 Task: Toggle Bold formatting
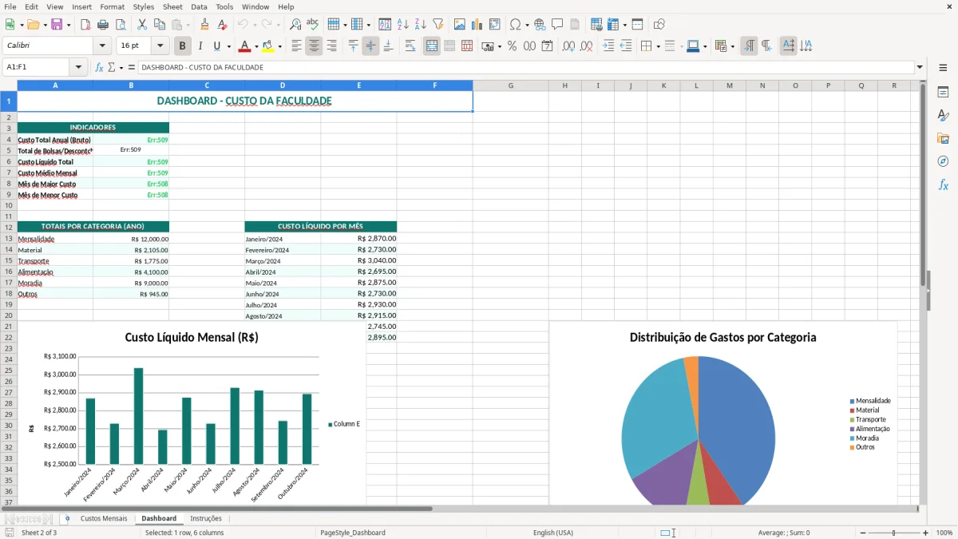click(x=182, y=46)
